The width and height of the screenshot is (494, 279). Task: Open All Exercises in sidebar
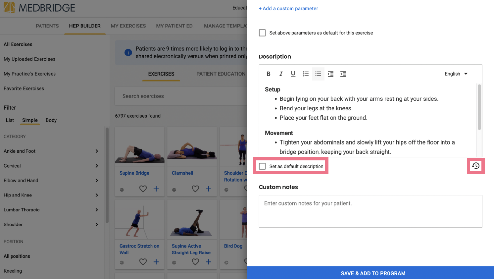(18, 44)
